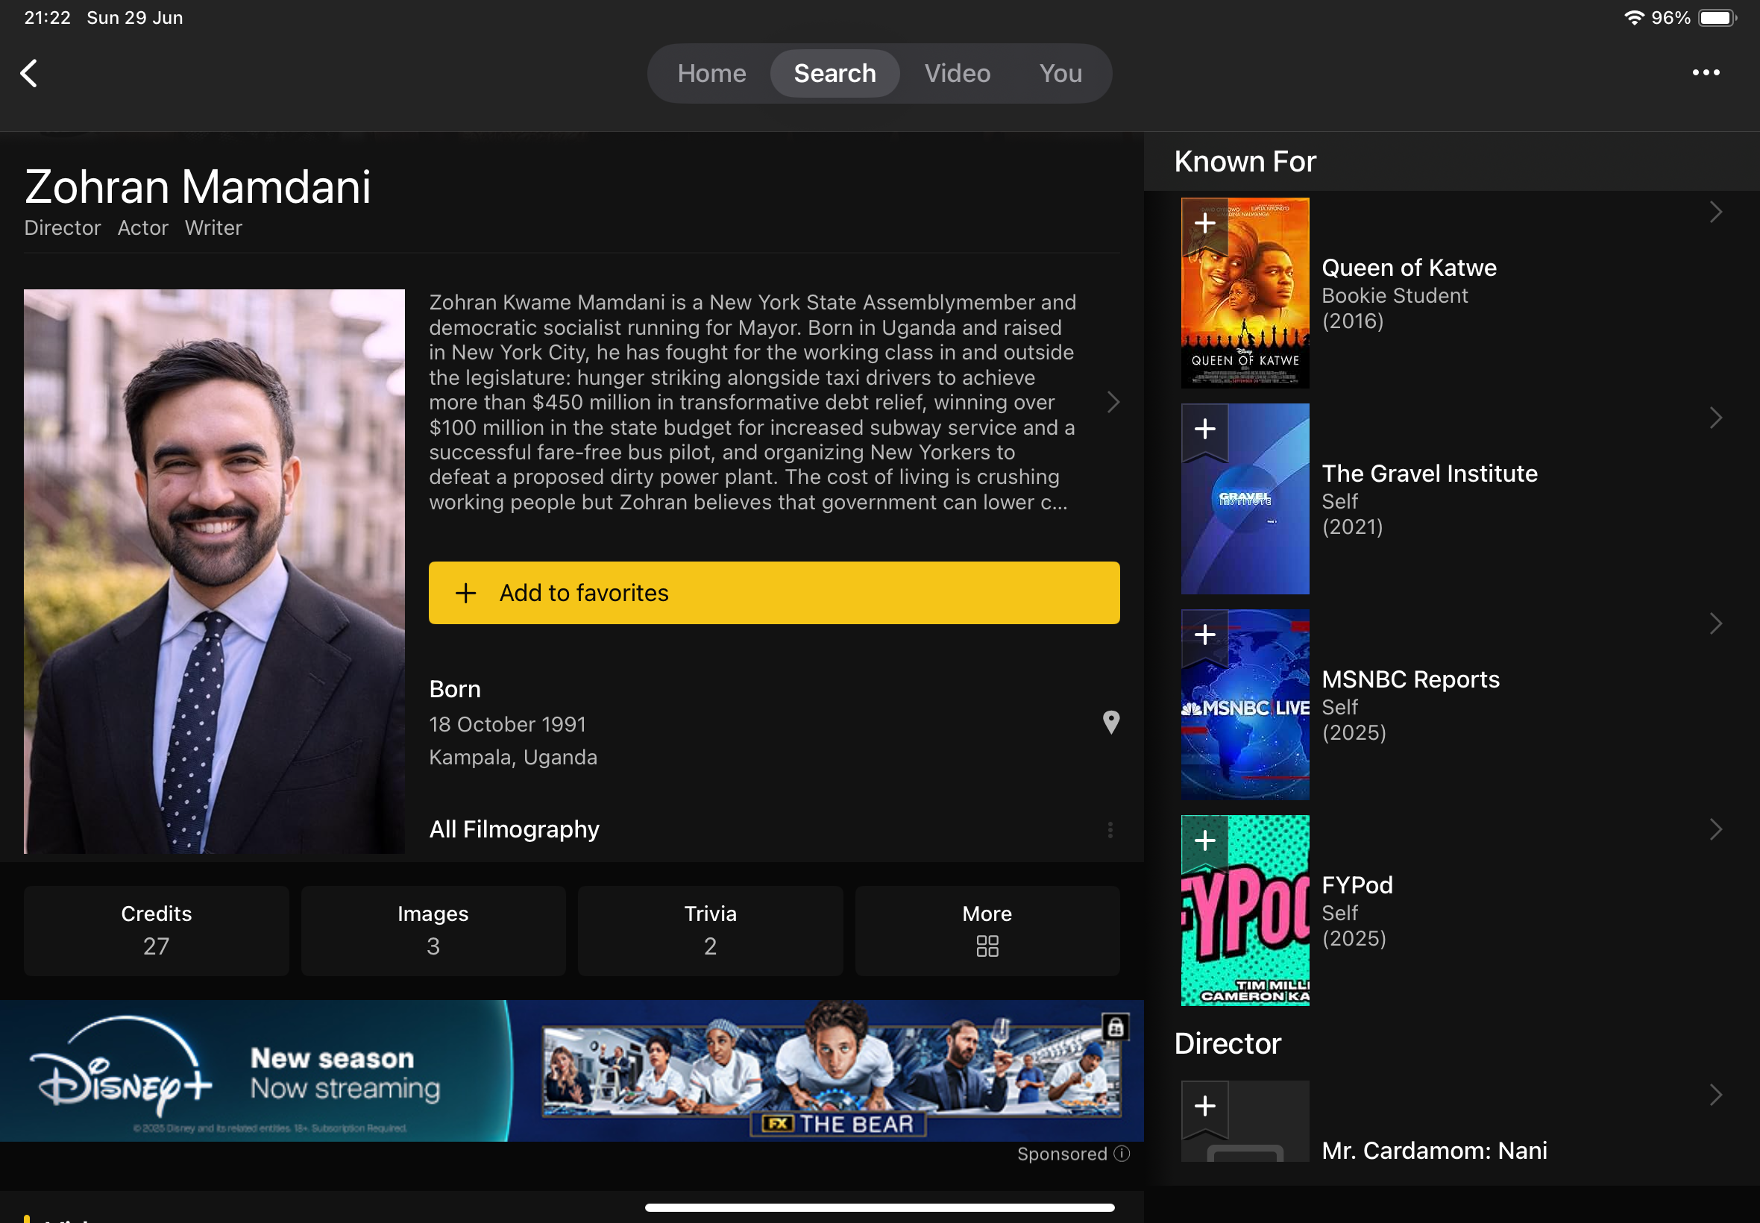Tap the lock icon on The Bear ad
The width and height of the screenshot is (1760, 1223).
(x=1116, y=1028)
